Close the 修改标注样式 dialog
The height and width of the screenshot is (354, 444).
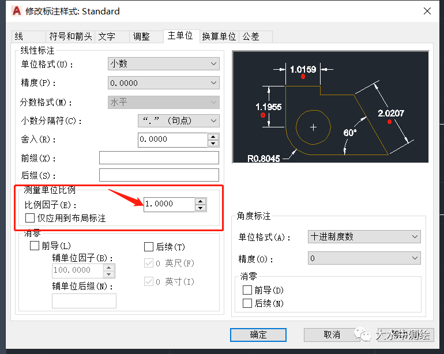point(427,12)
